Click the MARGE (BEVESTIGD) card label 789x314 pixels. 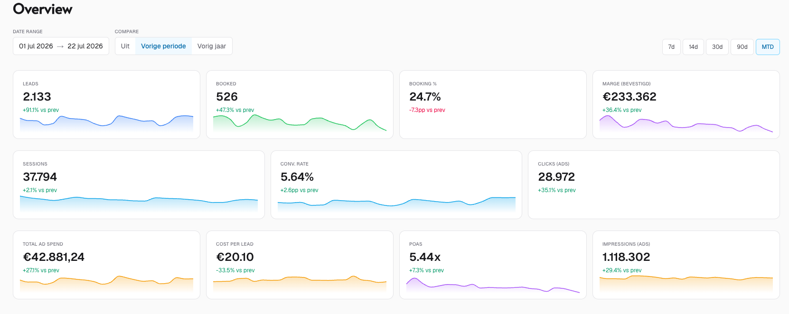pyautogui.click(x=627, y=84)
